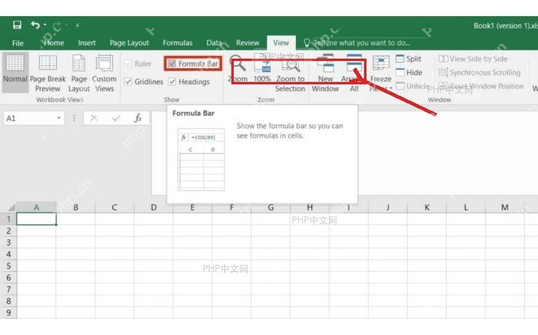Screen dimensions: 538x335
Task: Switch to Page Layout view
Action: pyautogui.click(x=79, y=73)
